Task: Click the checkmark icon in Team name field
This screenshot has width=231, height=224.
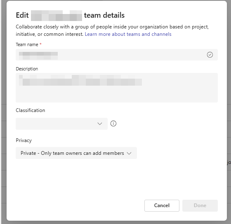Action: (210, 55)
